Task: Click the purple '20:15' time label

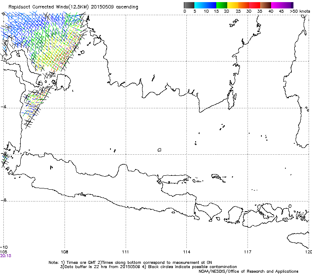Action: [x=6, y=256]
